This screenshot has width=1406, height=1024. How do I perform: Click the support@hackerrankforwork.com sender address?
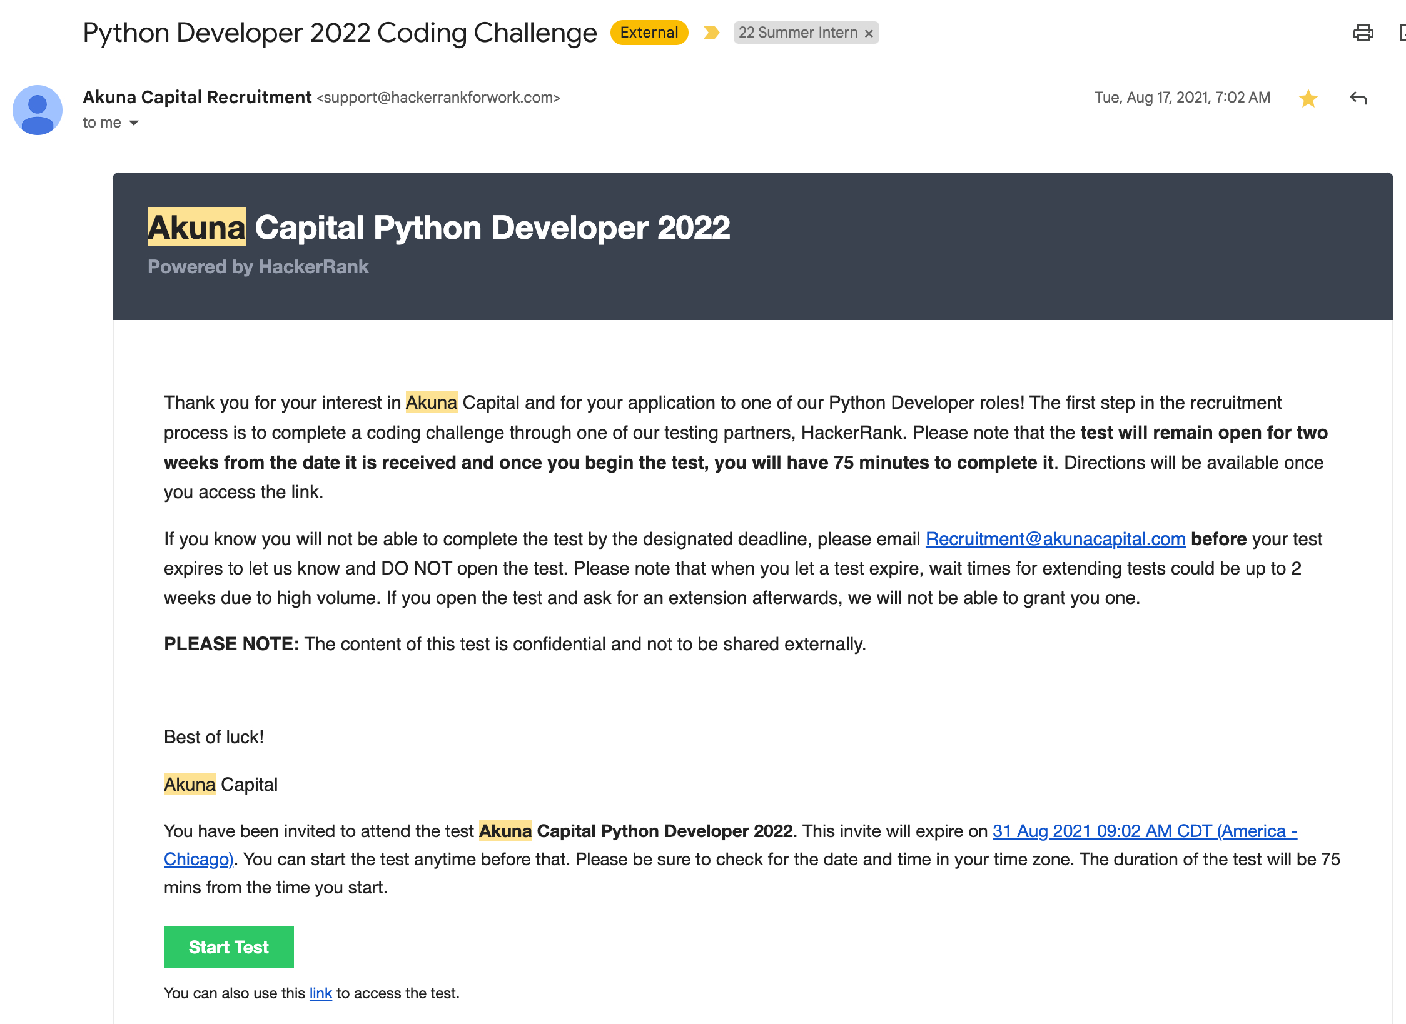[x=438, y=98]
